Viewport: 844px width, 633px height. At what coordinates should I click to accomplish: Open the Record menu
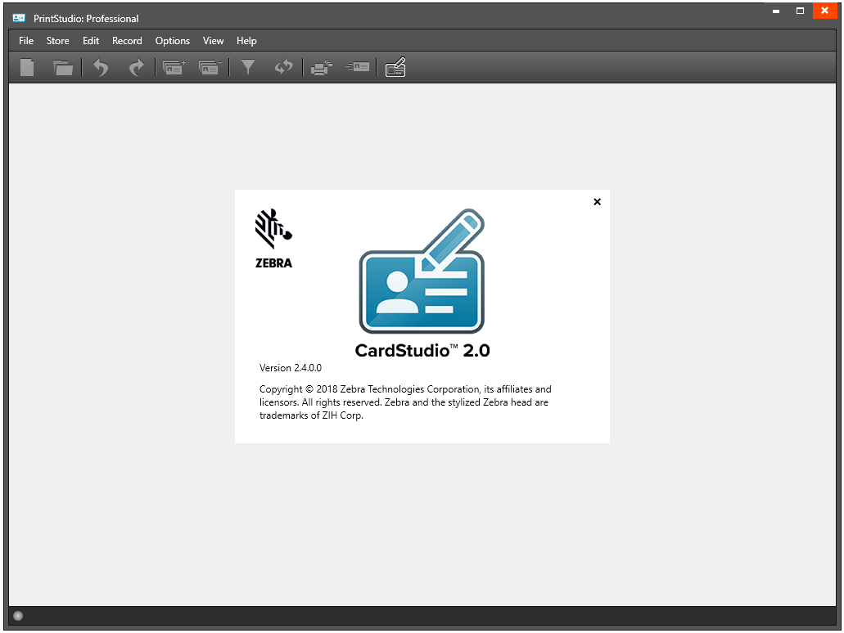[127, 41]
